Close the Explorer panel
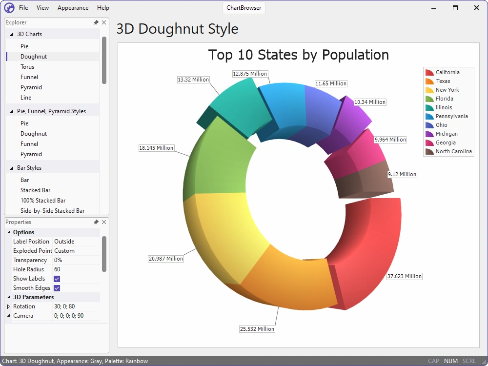 [104, 22]
